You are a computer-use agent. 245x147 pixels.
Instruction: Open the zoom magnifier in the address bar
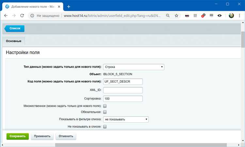pyautogui.click(x=168, y=16)
